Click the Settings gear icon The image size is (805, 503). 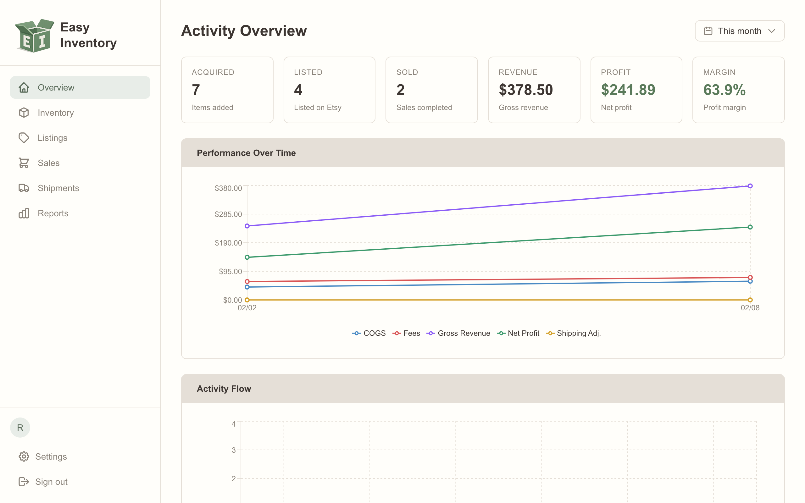point(24,456)
